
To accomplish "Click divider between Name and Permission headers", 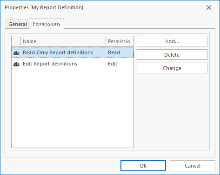I will 106,41.
